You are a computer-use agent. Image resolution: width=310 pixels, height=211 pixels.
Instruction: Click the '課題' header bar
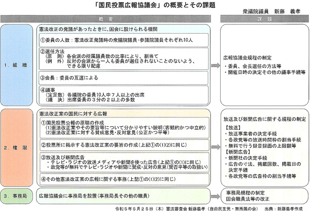(x=265, y=19)
